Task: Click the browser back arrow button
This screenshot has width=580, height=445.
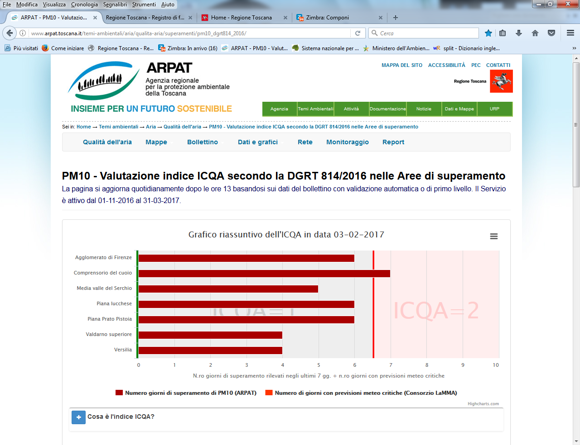Action: (10, 33)
